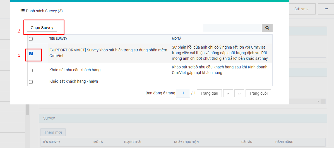Viewport: 334px width, 148px height.
Task: Uncheck the SUPPORT CRMVIET survey checkbox
Action: point(31,53)
